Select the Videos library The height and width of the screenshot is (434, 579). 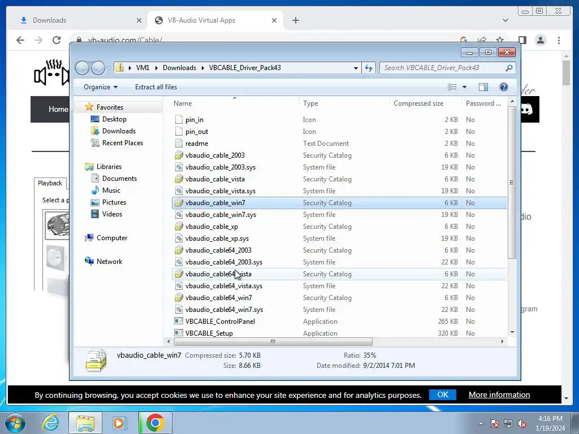(112, 214)
